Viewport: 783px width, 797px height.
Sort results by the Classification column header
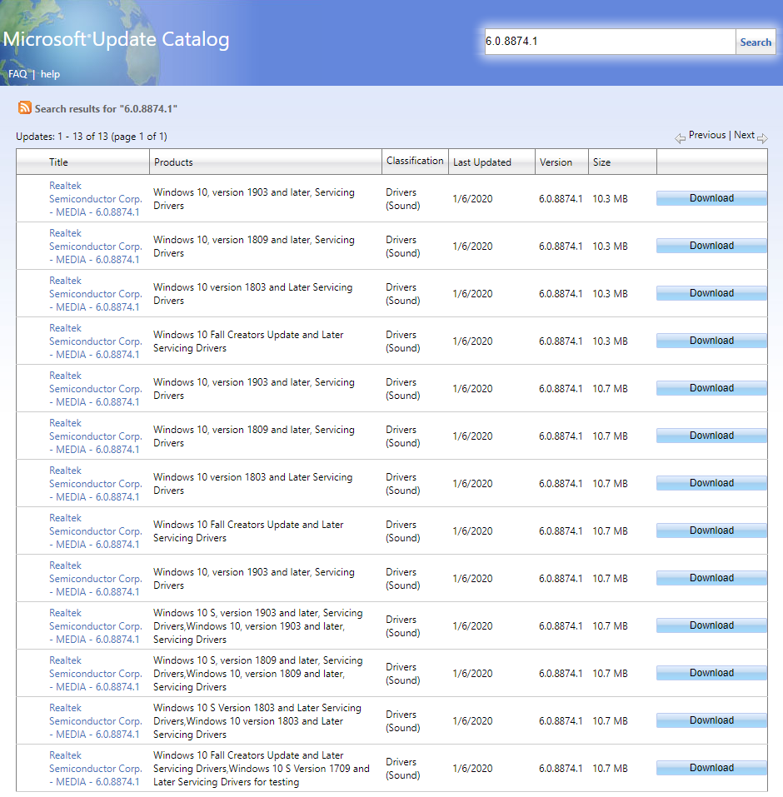415,161
